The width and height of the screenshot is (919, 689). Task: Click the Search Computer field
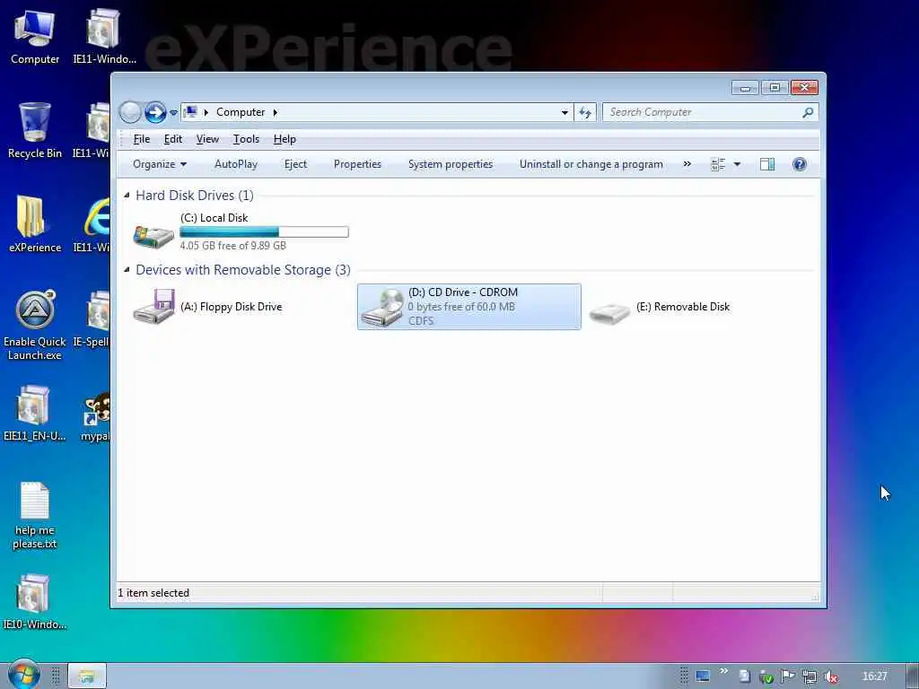[x=704, y=112]
